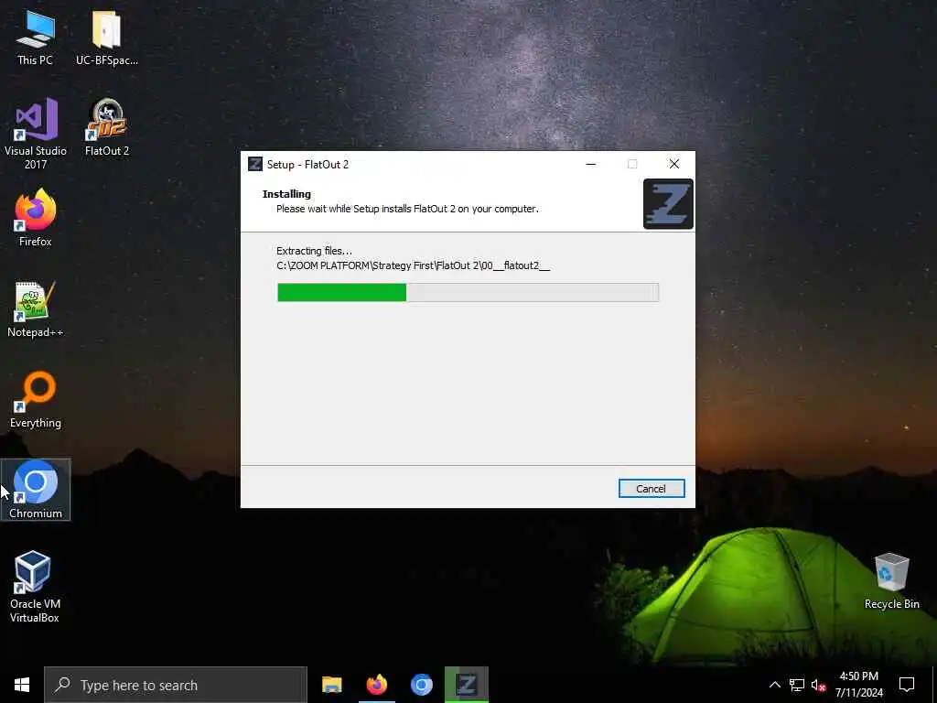Click the Extracting files... status text
The height and width of the screenshot is (703, 937).
click(315, 251)
